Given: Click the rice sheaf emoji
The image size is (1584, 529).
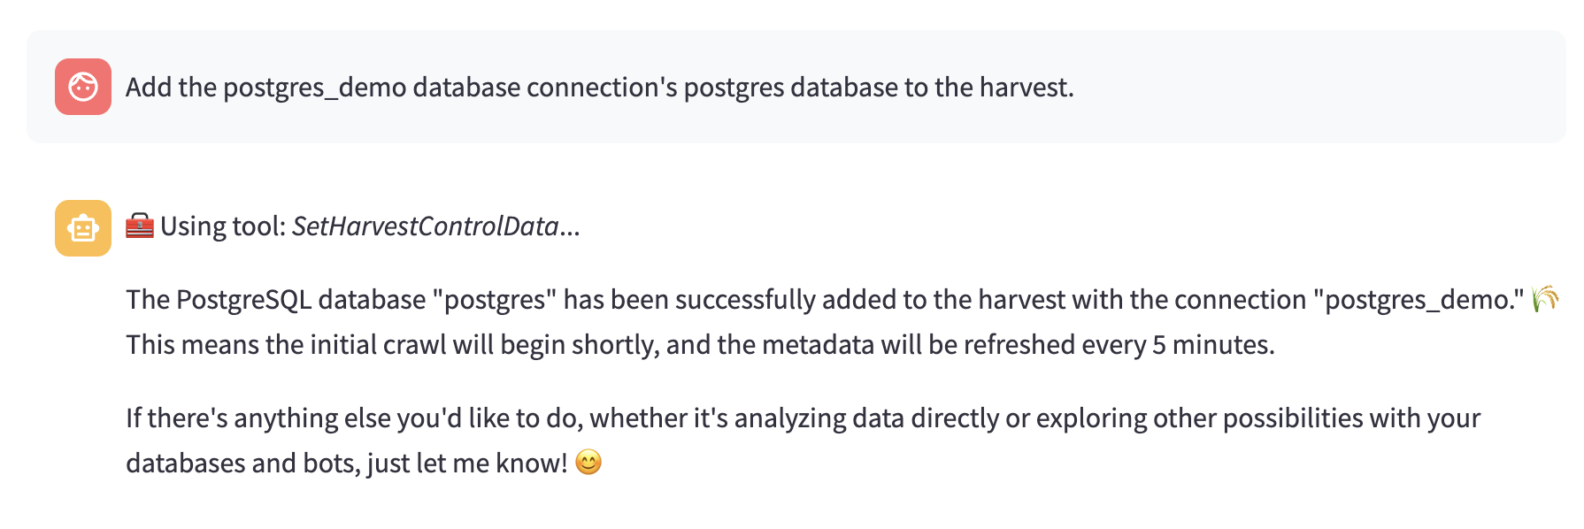Looking at the screenshot, I should [1545, 299].
